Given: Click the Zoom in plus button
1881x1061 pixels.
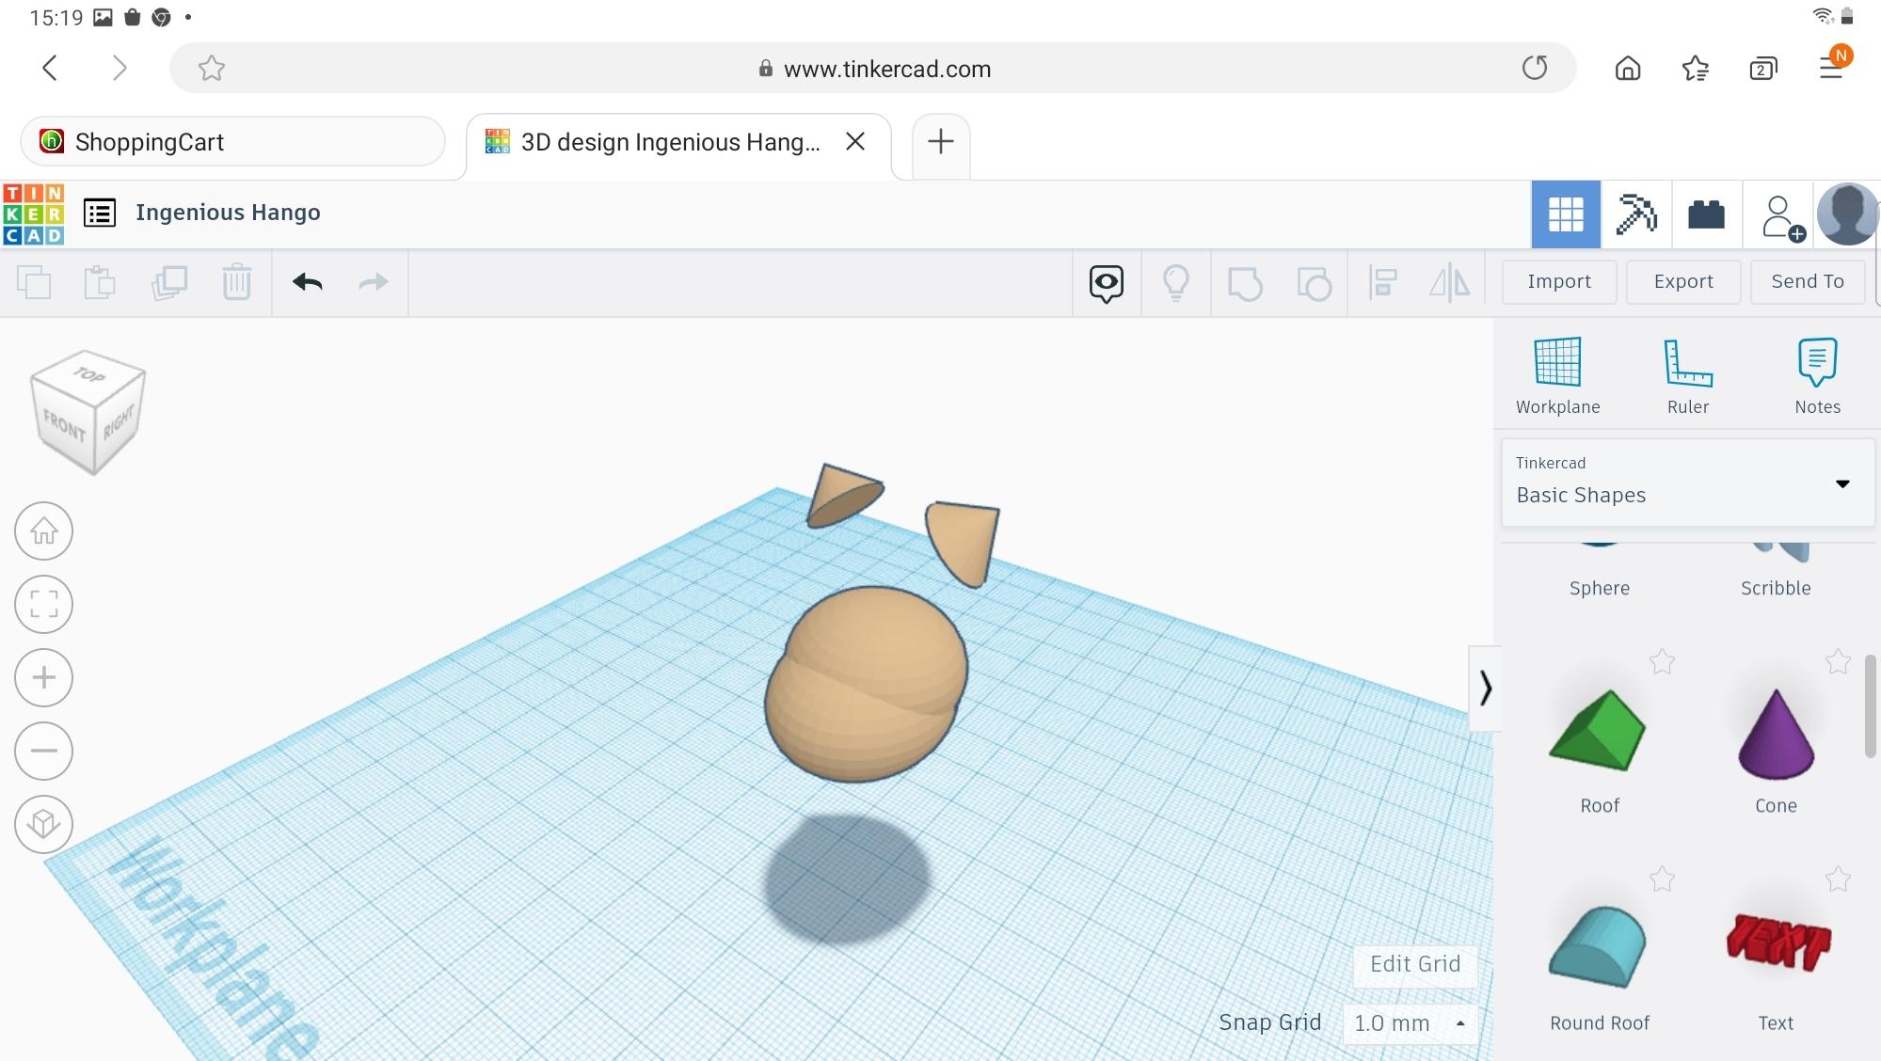Looking at the screenshot, I should [x=43, y=677].
